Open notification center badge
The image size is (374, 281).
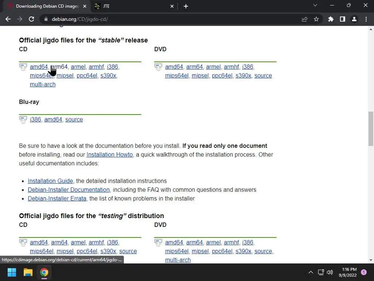point(364,272)
